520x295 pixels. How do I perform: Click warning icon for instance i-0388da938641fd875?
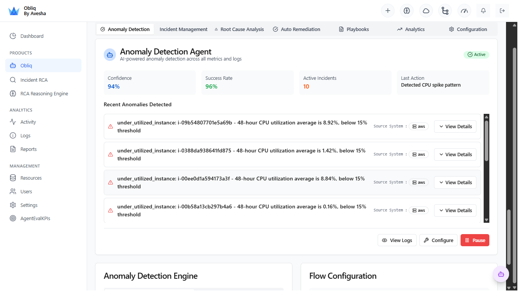tap(111, 155)
